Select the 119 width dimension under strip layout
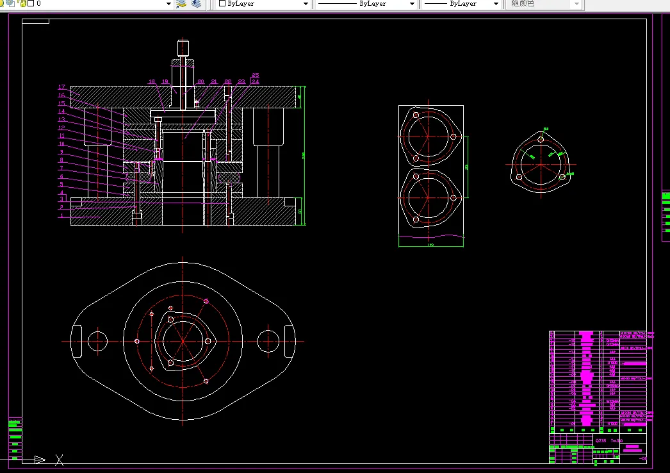This screenshot has height=473, width=670. (430, 245)
